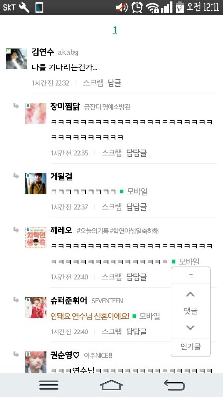This screenshot has width=223, height=397.
Task: Tap the Android home navigation icon
Action: 111,385
